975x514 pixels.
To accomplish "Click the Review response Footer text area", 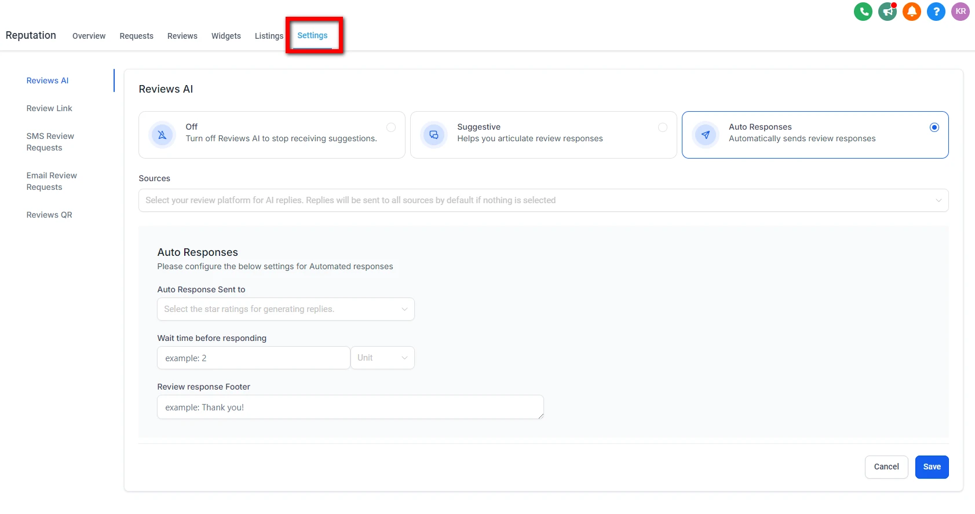I will [x=350, y=407].
